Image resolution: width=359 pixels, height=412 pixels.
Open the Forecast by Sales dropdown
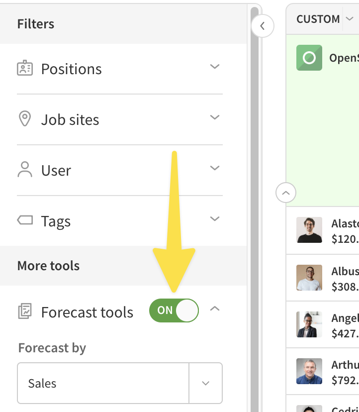click(x=120, y=383)
